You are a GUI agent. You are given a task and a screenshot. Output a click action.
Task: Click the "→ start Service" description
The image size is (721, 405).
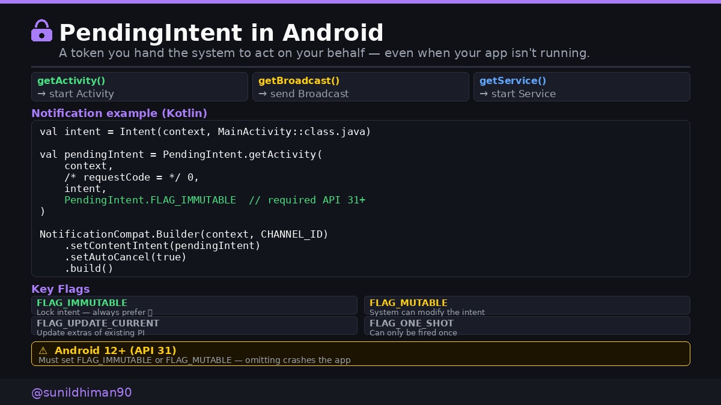pos(517,94)
